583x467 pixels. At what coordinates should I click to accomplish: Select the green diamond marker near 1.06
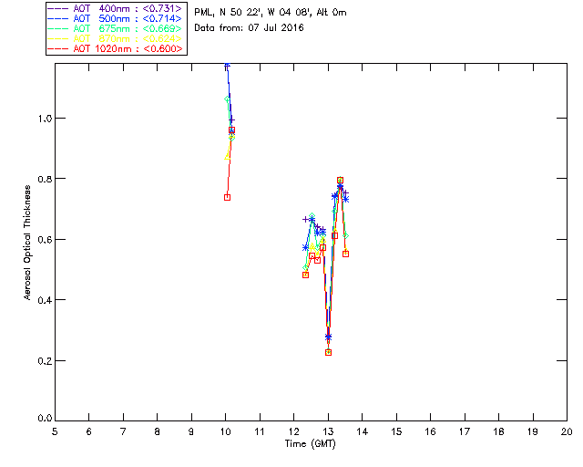[x=227, y=99]
